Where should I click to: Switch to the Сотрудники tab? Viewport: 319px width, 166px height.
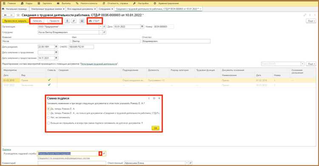pyautogui.click(x=104, y=9)
